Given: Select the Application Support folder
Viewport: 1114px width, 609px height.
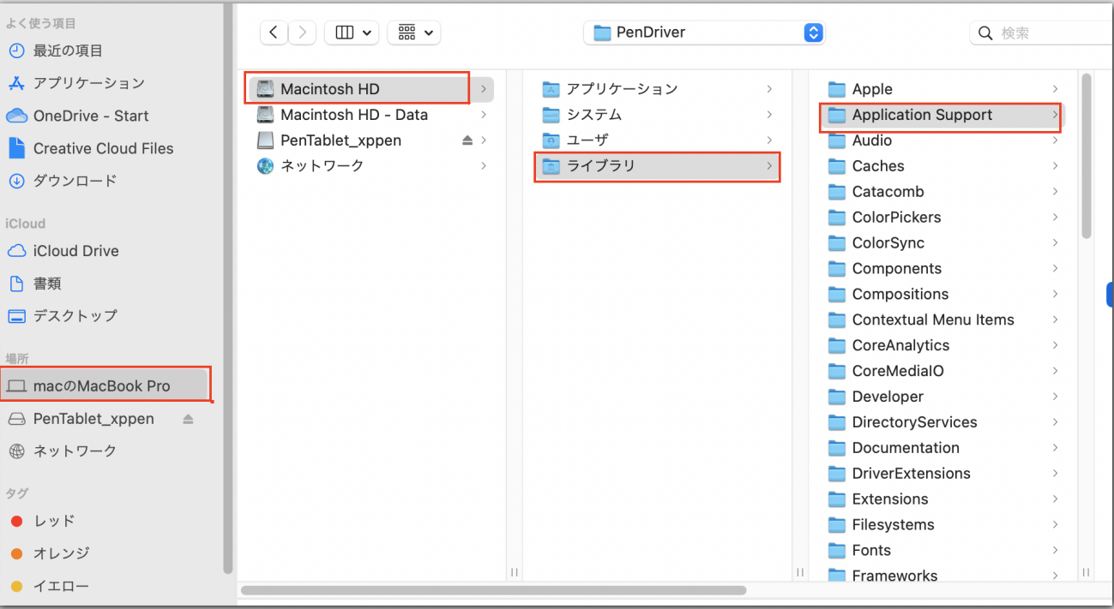Looking at the screenshot, I should click(942, 115).
